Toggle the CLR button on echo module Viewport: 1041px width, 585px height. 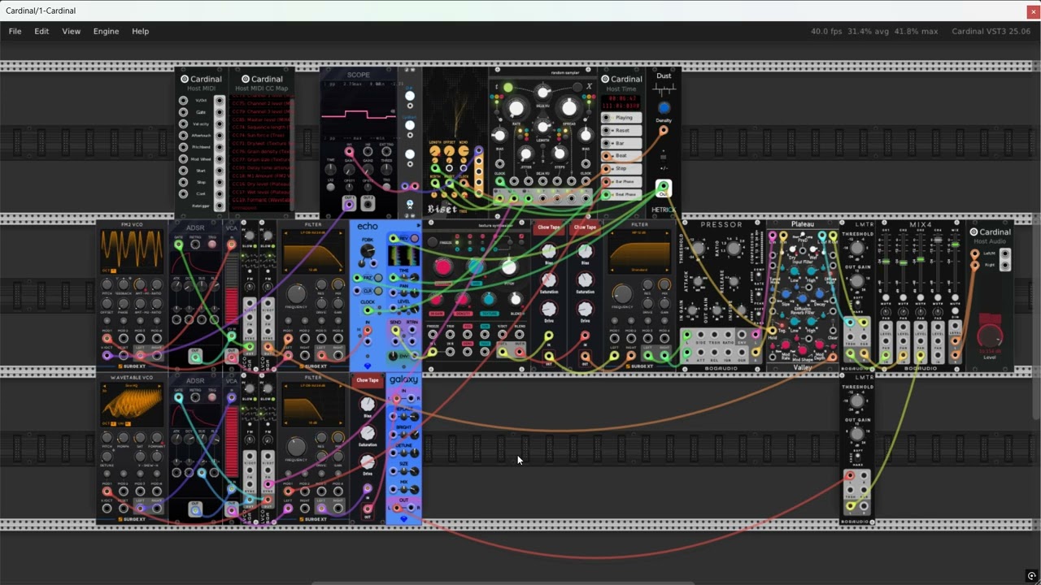[x=378, y=291]
